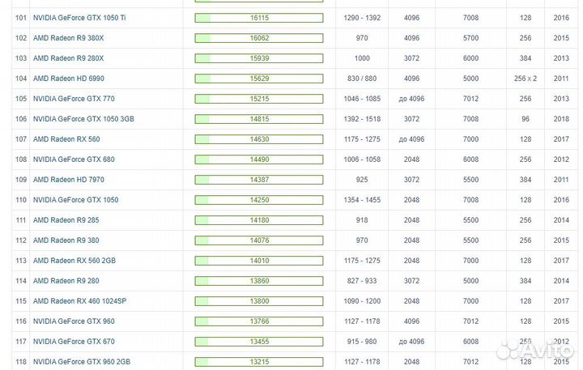Open the AMD Radeon R9 280X entry
Image resolution: width=583 pixels, height=370 pixels.
[x=68, y=58]
